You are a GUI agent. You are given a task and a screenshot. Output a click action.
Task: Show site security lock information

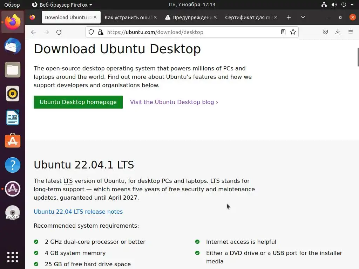[x=101, y=32]
